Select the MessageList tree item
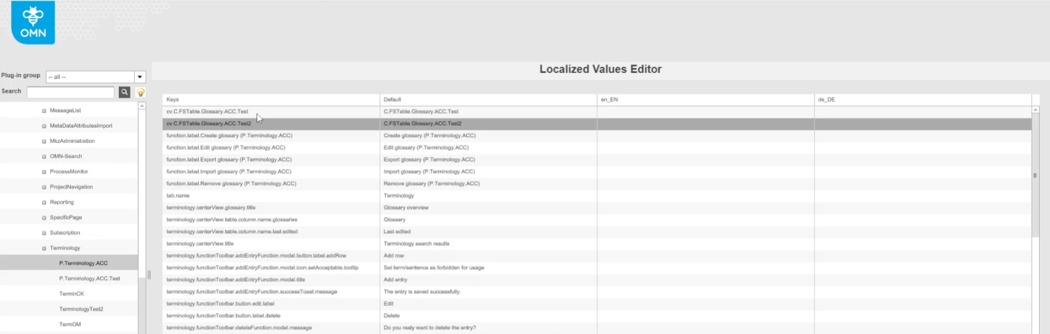Viewport: 1050px width, 334px height. [x=65, y=111]
